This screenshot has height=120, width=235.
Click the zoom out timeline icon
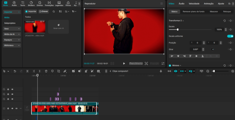208,71
